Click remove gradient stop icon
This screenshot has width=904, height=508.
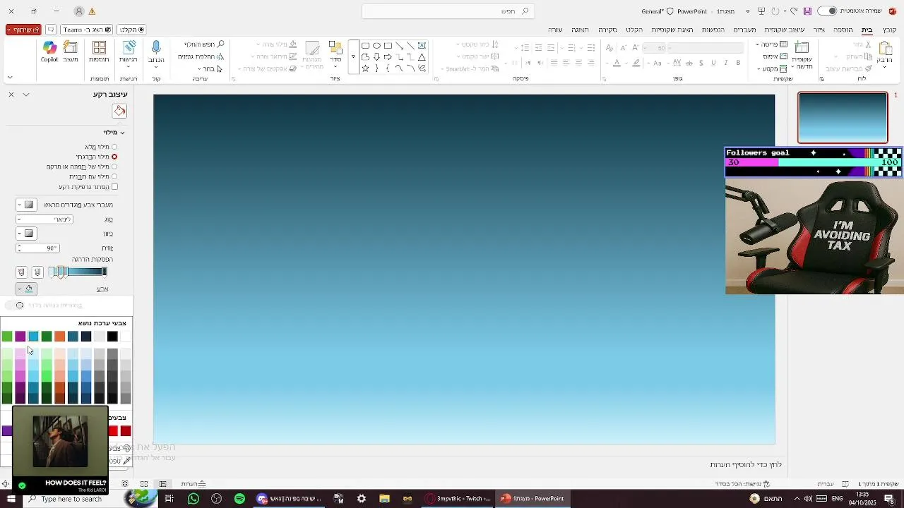point(21,272)
